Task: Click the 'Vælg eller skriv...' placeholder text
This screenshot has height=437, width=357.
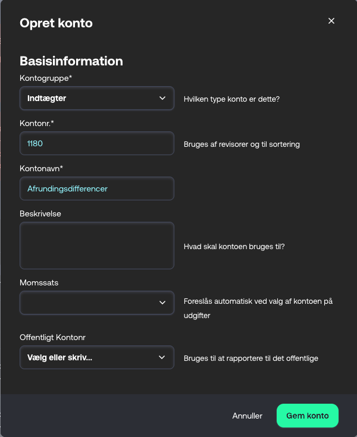Action: coord(59,357)
